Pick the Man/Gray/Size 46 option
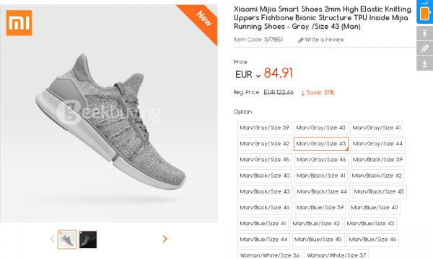The height and width of the screenshot is (259, 433). (321, 160)
